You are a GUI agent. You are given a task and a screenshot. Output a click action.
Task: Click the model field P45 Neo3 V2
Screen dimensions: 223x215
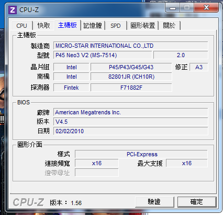(x=103, y=55)
